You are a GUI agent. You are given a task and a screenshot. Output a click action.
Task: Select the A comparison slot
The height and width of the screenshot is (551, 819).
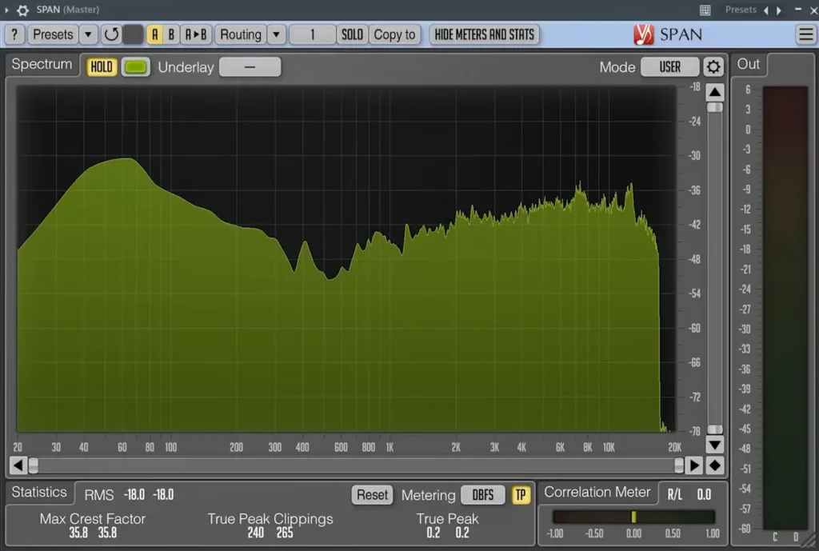coord(154,34)
